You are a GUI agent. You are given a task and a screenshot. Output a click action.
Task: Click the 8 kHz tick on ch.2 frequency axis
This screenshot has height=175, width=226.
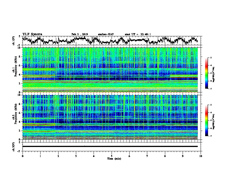click(x=20, y=104)
